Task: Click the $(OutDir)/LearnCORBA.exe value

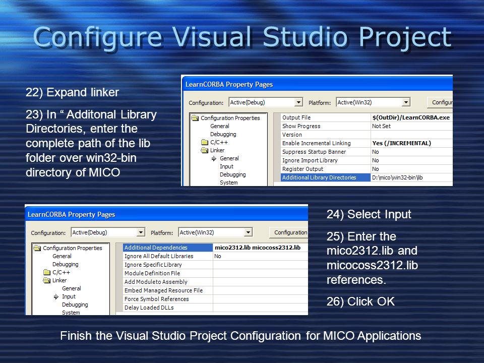Action: (411, 117)
